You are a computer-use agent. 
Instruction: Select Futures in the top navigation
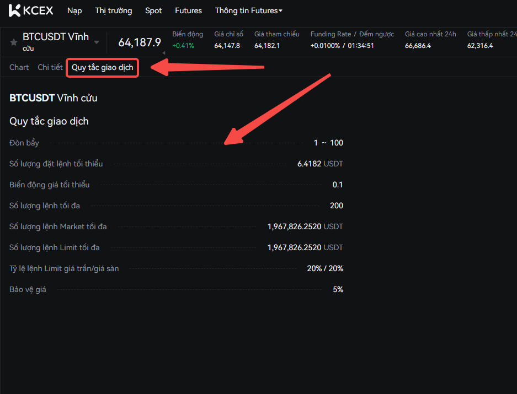pyautogui.click(x=188, y=10)
